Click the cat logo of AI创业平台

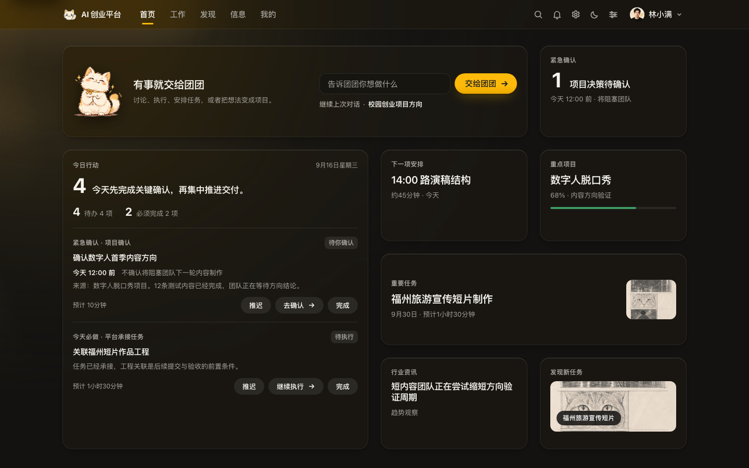pos(70,15)
